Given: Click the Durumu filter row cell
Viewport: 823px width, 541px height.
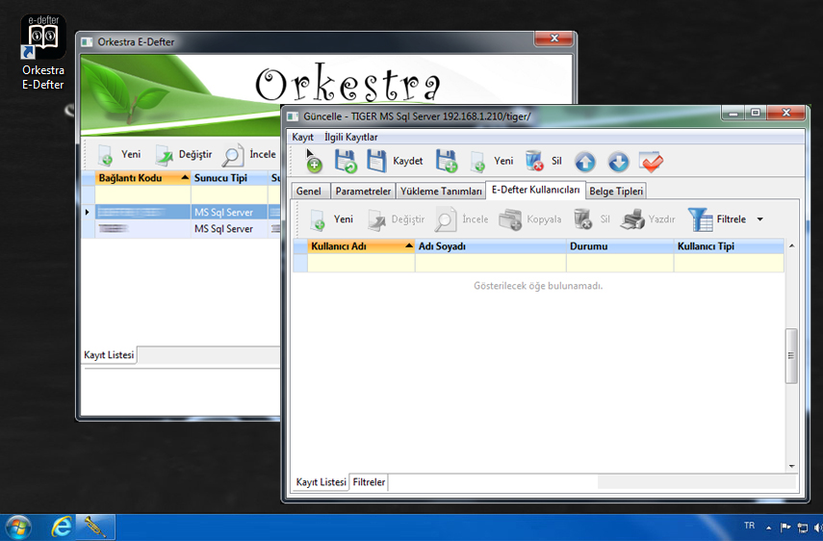Looking at the screenshot, I should point(620,263).
